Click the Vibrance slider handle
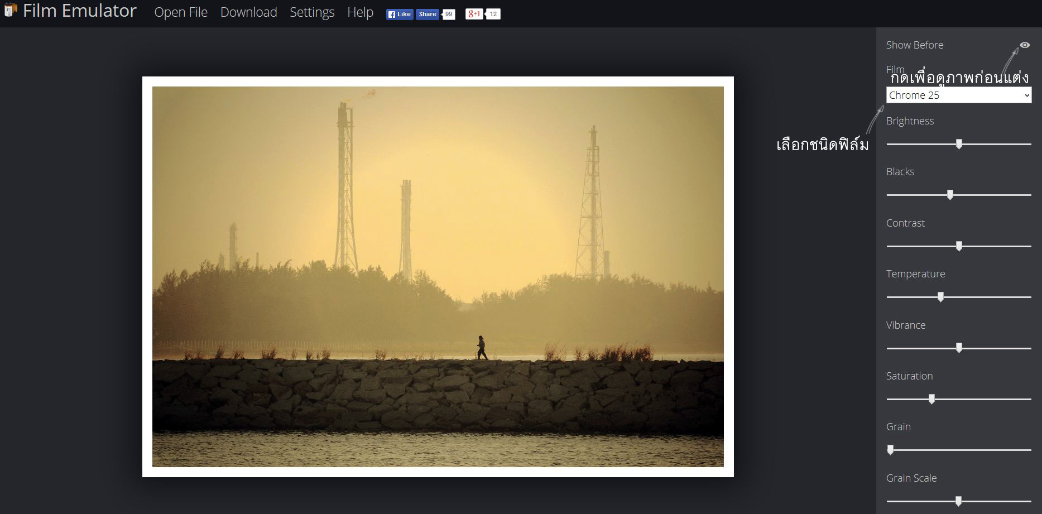1042x514 pixels. (959, 348)
